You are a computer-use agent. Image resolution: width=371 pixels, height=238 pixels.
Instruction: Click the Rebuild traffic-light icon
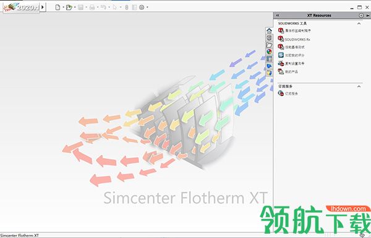(127, 7)
